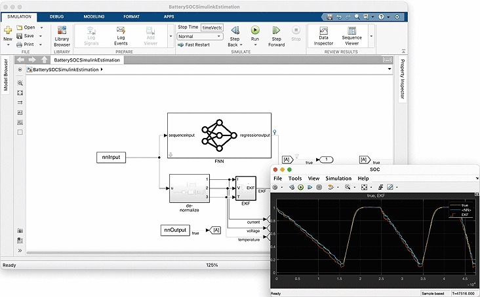Image resolution: width=480 pixels, height=297 pixels.
Task: Open help question mark in title toolbar
Action: pos(381,17)
